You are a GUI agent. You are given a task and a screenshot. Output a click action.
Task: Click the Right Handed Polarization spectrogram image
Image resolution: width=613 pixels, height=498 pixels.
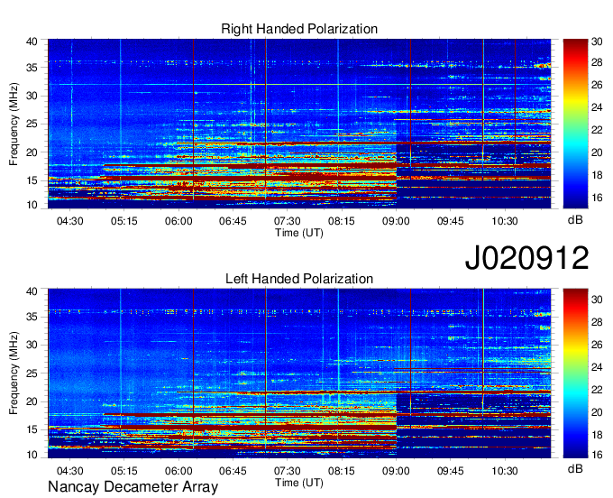click(299, 124)
